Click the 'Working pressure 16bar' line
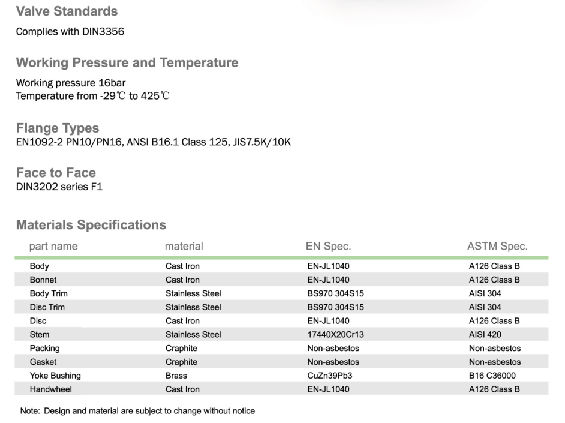565x423 pixels. click(x=71, y=83)
